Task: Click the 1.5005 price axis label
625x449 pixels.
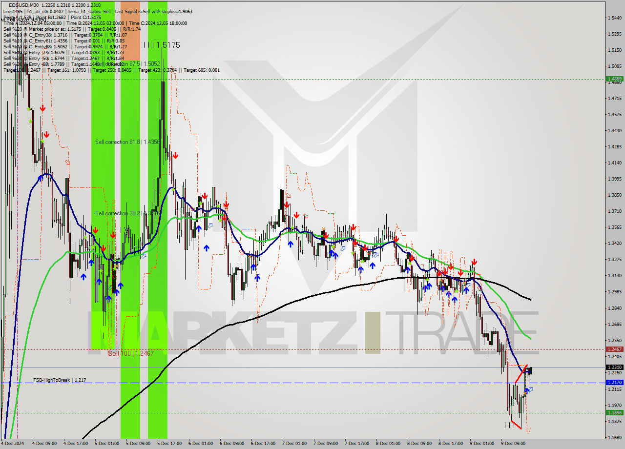Action: pyautogui.click(x=614, y=66)
